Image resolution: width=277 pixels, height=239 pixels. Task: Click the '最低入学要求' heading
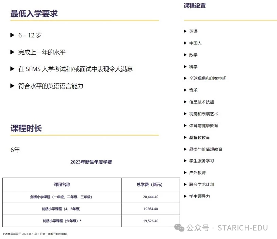(x=34, y=14)
